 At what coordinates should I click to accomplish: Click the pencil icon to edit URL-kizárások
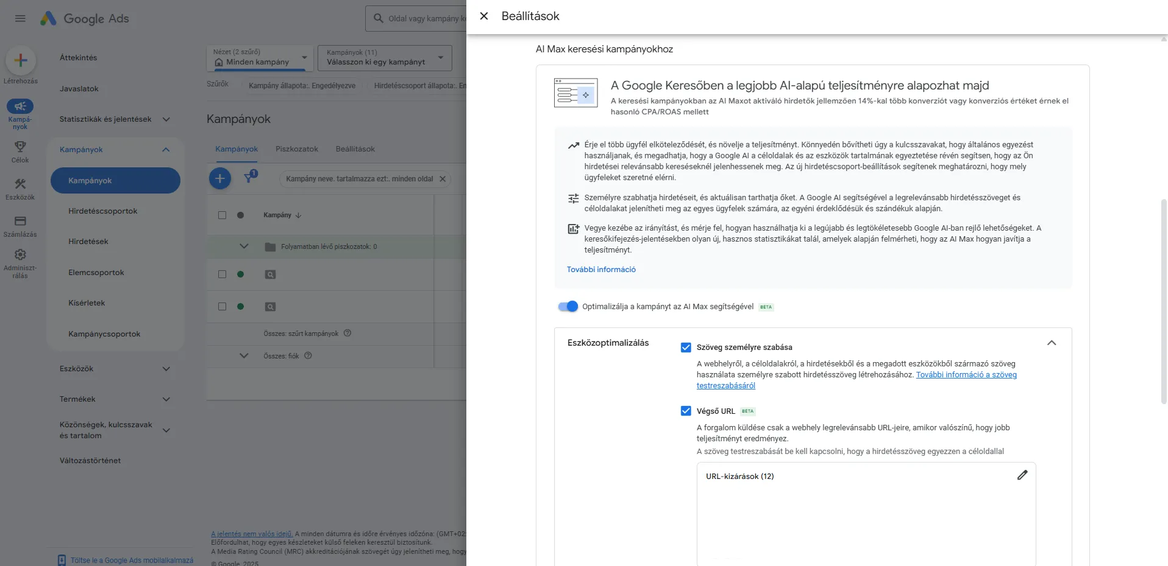[x=1022, y=475]
